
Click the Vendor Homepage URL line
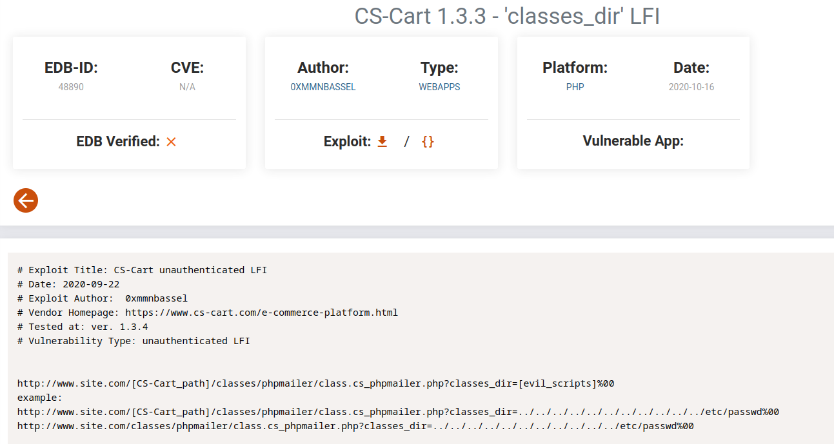pyautogui.click(x=208, y=313)
